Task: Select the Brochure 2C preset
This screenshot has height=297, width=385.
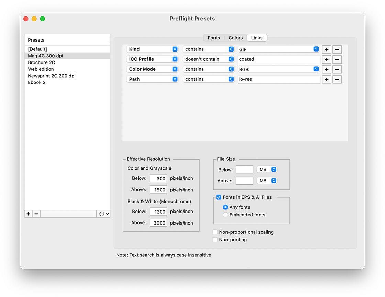Action: (x=41, y=62)
